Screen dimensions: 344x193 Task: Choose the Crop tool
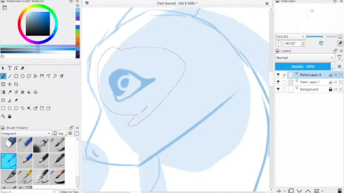(x=16, y=84)
